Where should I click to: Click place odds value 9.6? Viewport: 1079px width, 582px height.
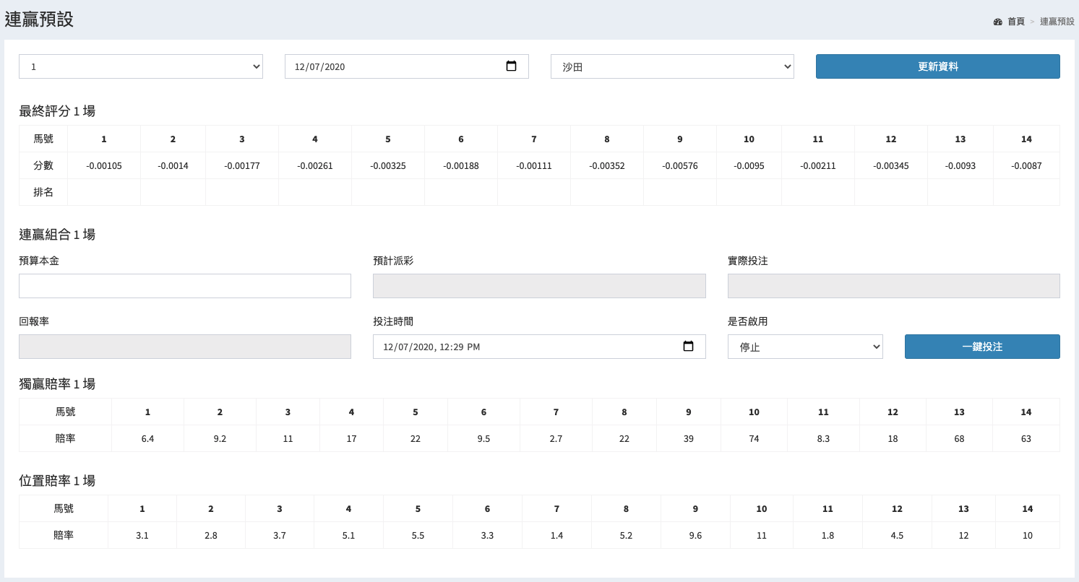[x=695, y=535]
